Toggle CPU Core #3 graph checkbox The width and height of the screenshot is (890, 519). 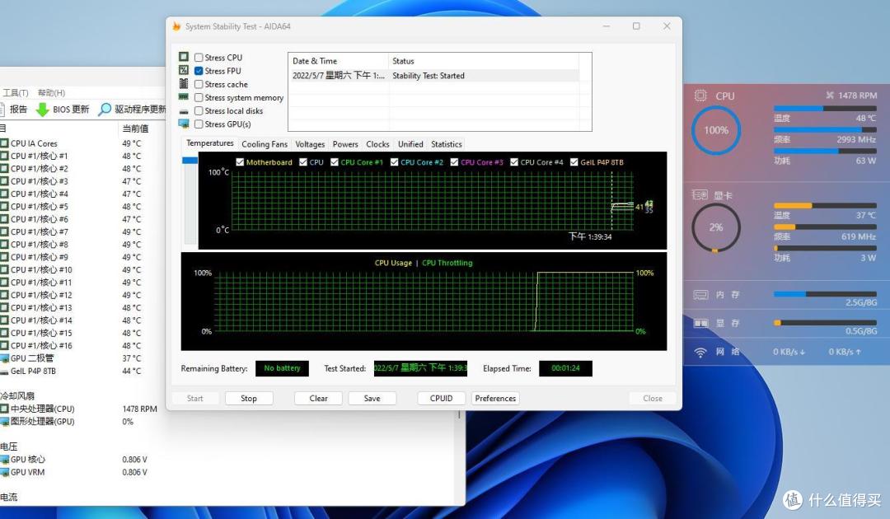pyautogui.click(x=454, y=162)
